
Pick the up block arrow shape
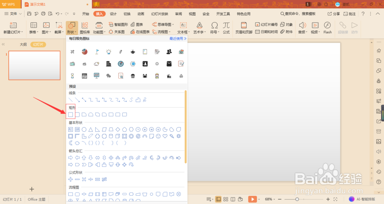84,158
